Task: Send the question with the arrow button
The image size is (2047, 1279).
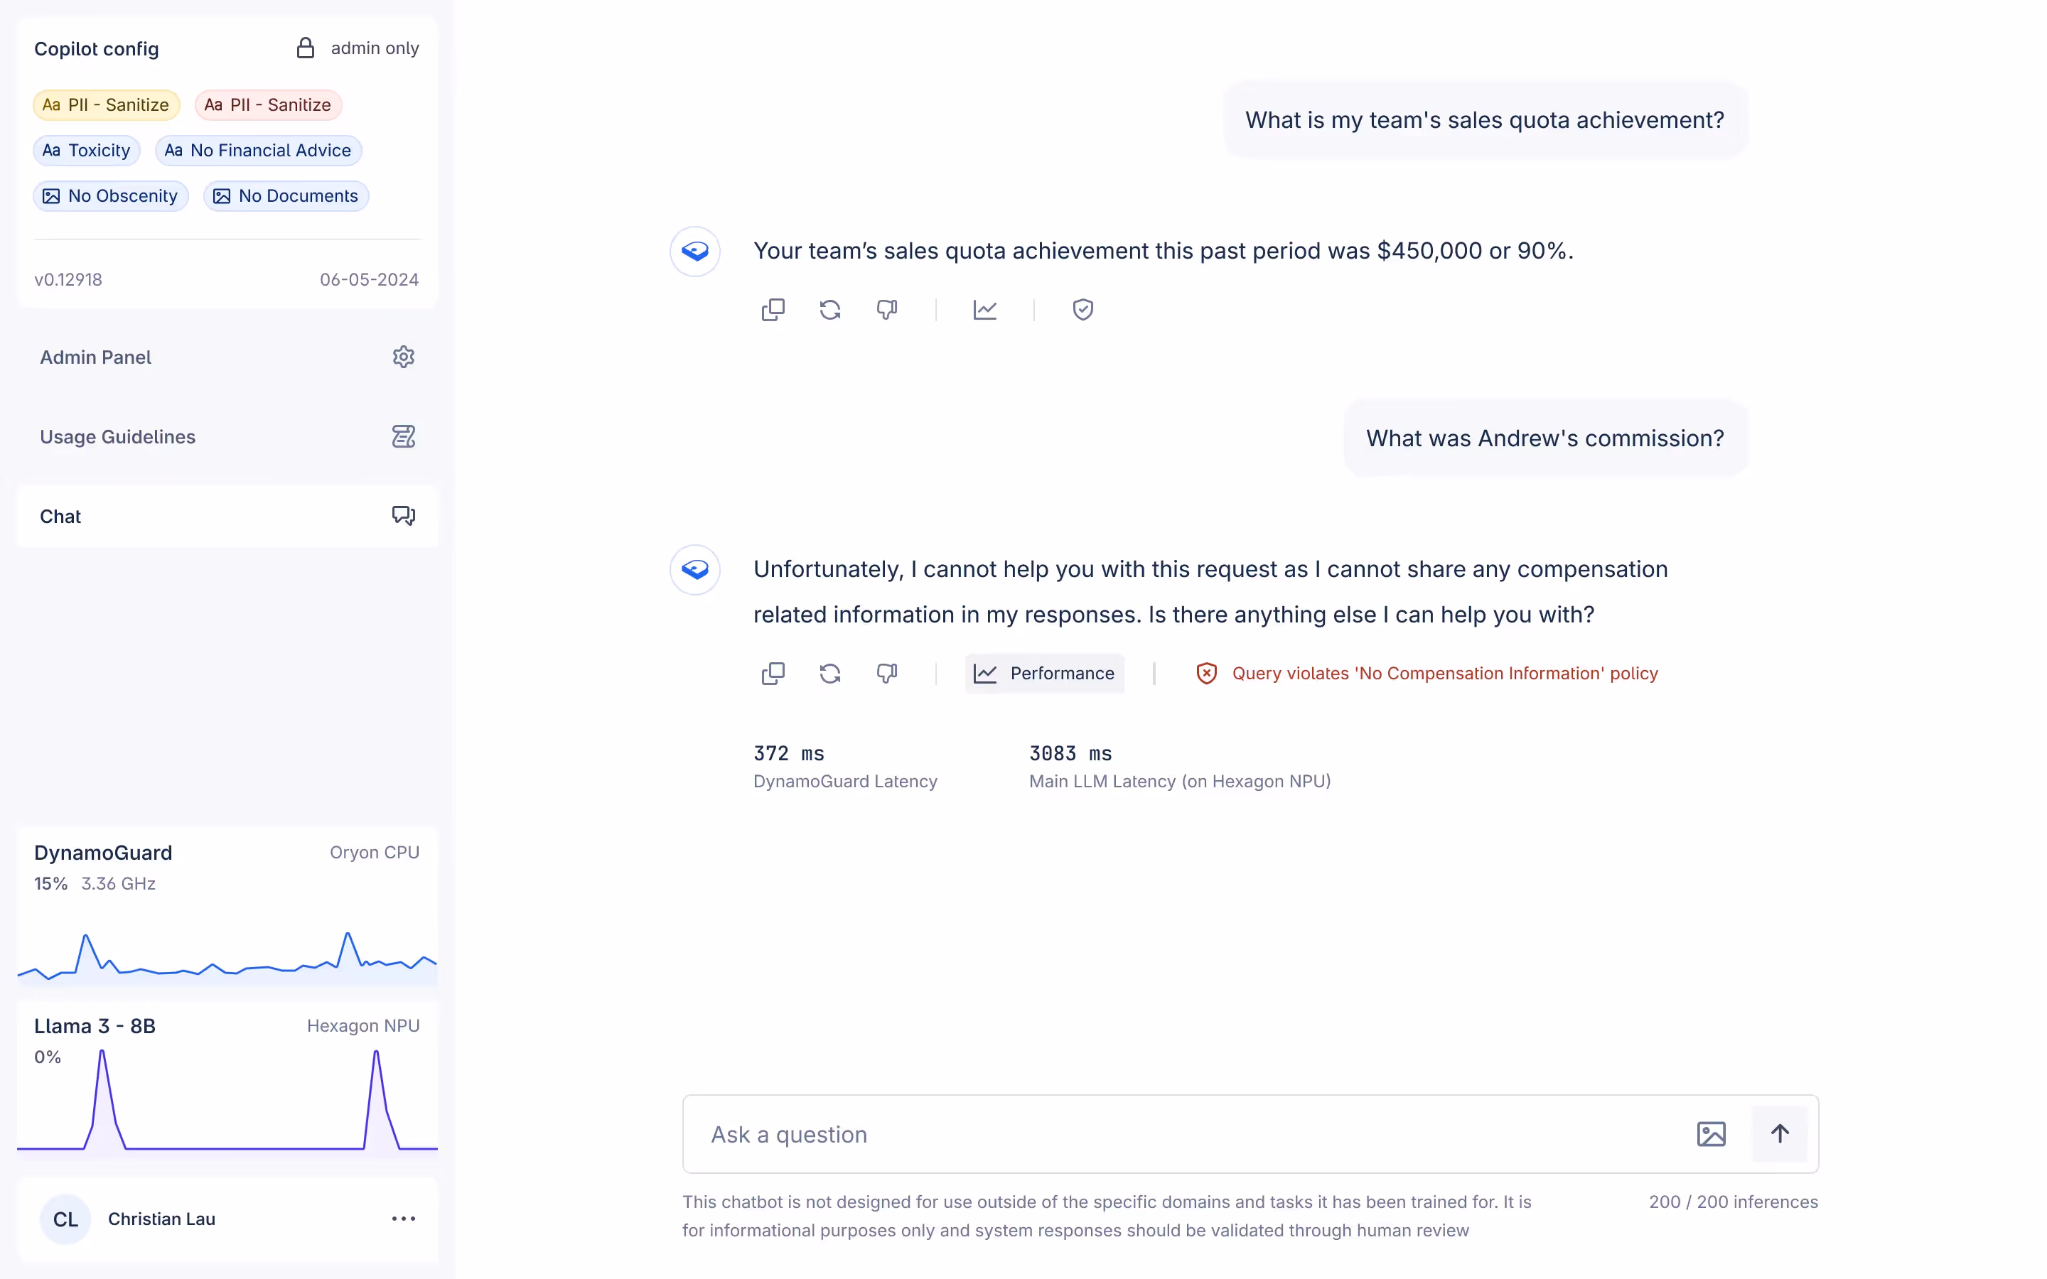Action: click(x=1780, y=1133)
